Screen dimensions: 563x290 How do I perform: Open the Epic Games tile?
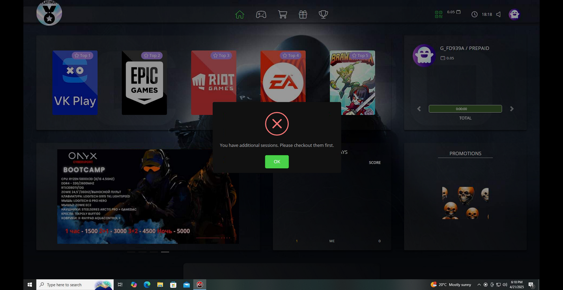144,83
